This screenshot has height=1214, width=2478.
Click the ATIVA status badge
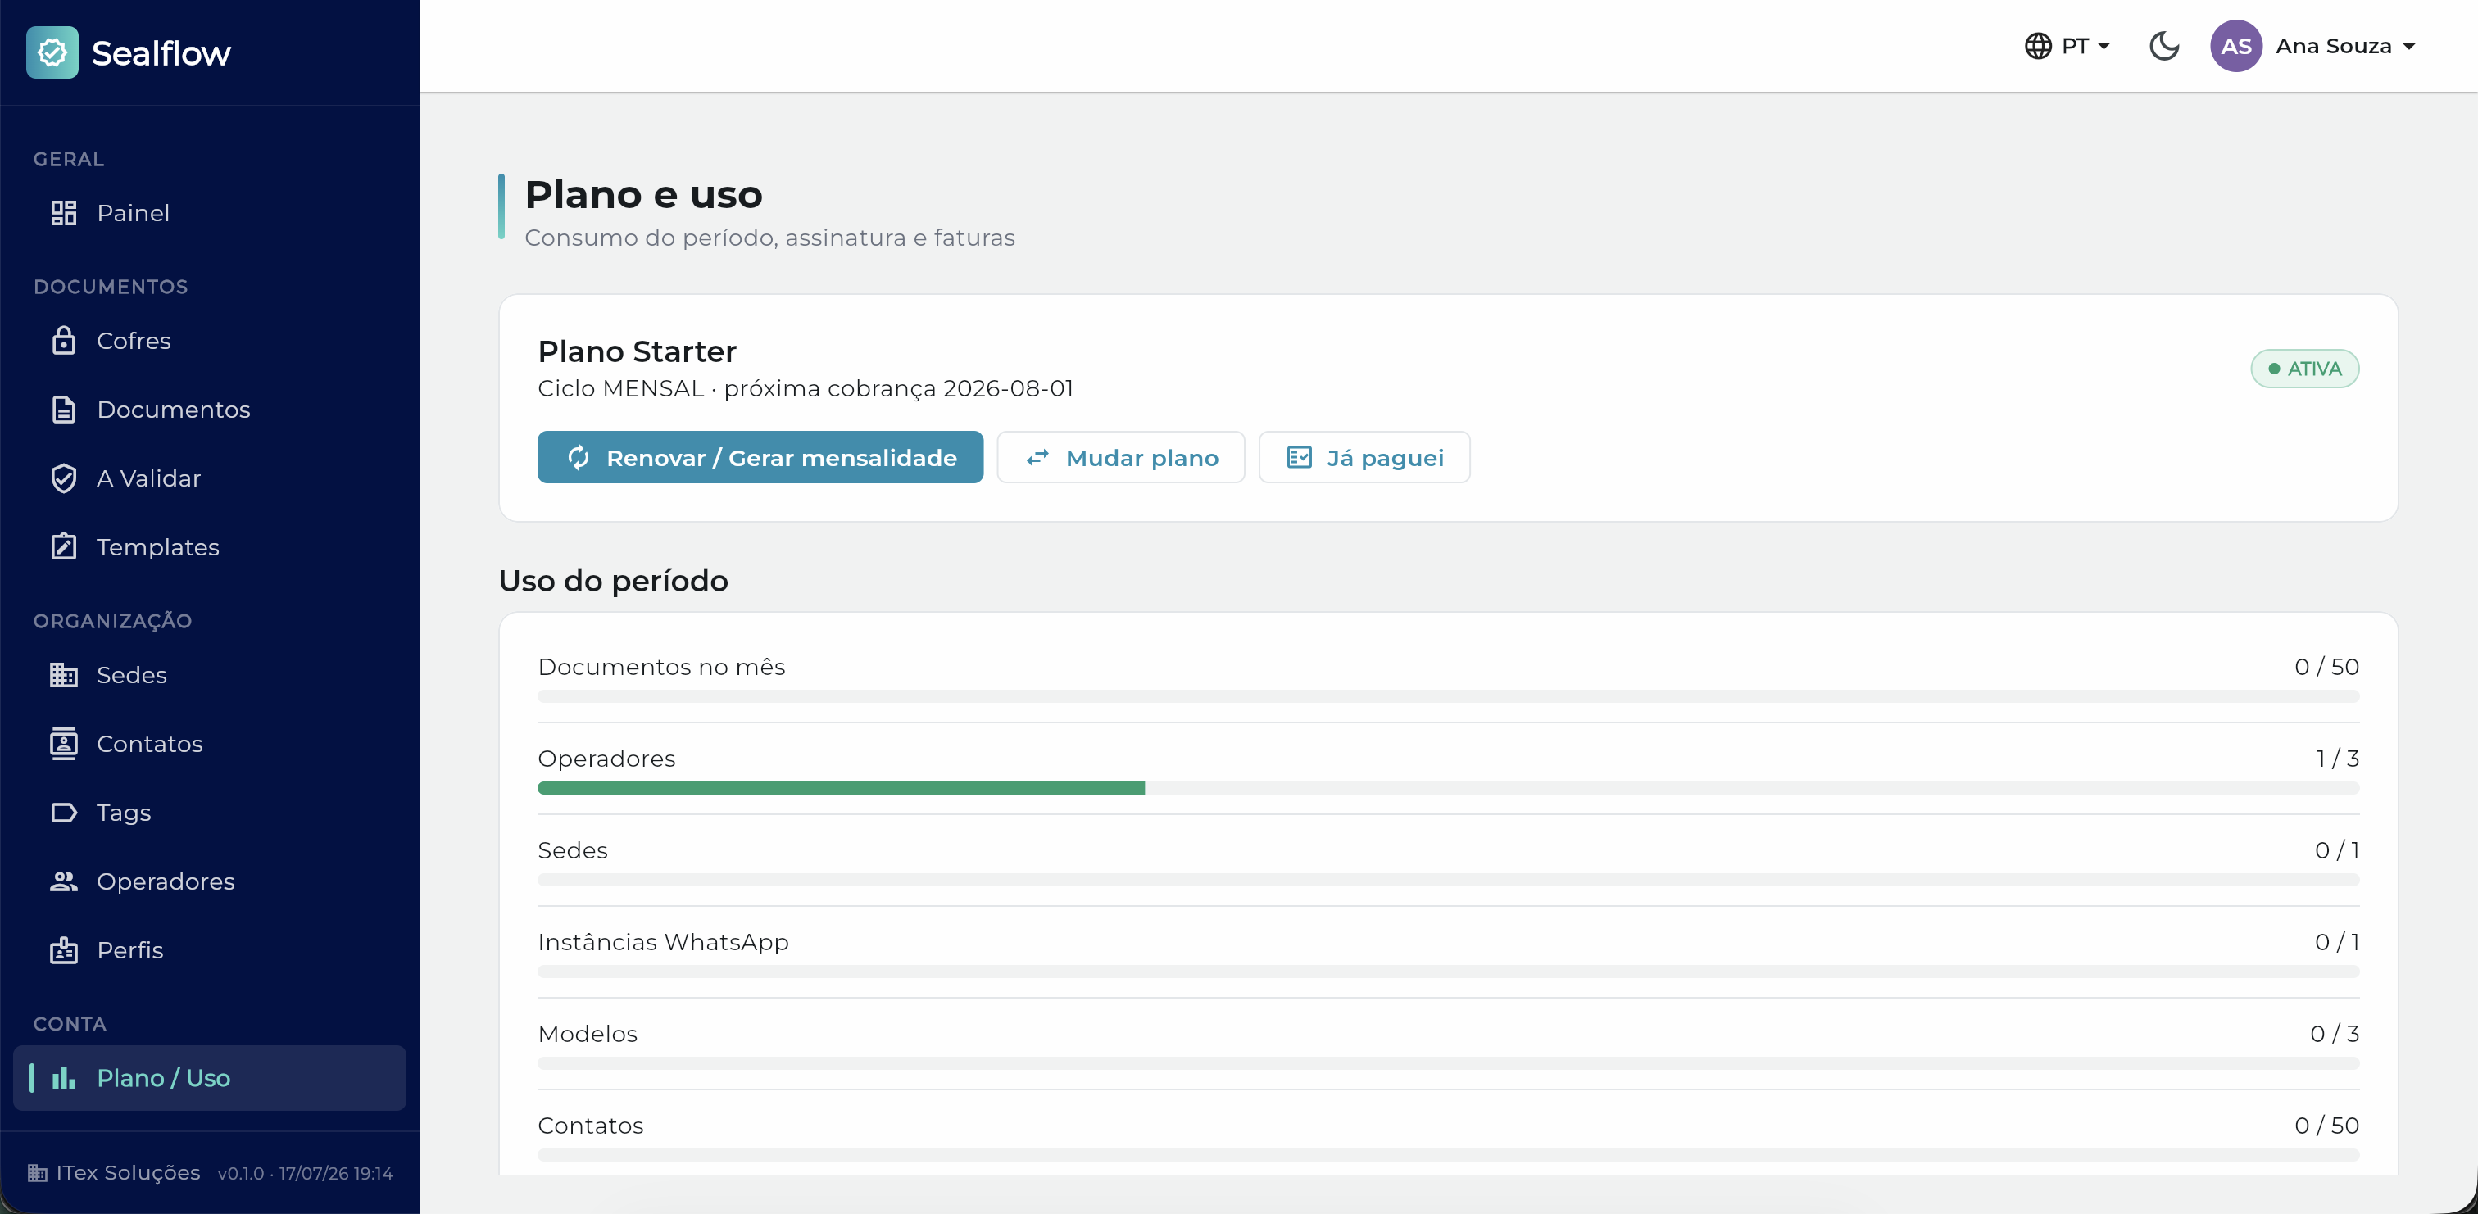(x=2304, y=369)
